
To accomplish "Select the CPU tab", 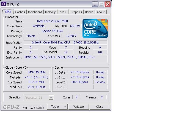I will pyautogui.click(x=8, y=12).
